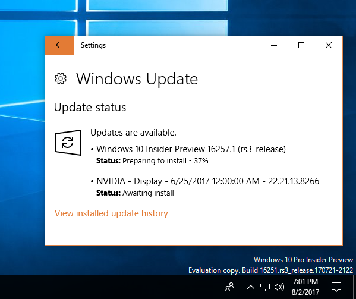Image resolution: width=356 pixels, height=299 pixels.
Task: Maximize the Settings window
Action: coord(301,45)
